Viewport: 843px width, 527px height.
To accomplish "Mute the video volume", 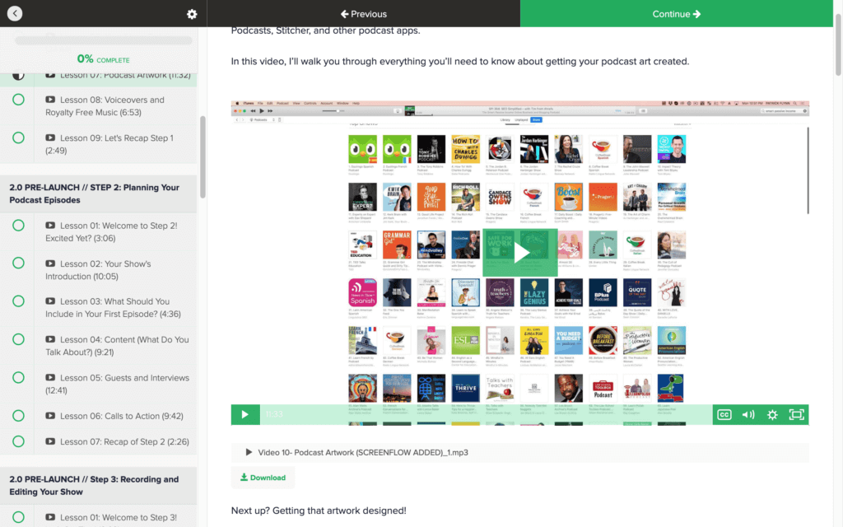I will (x=748, y=415).
